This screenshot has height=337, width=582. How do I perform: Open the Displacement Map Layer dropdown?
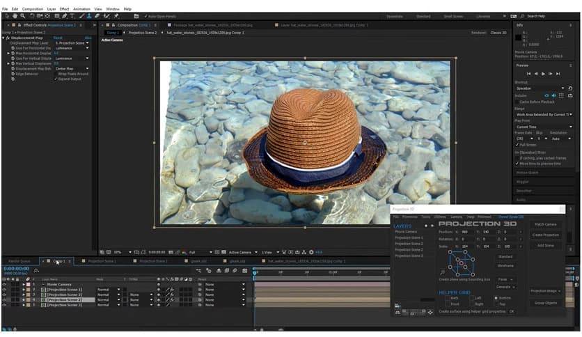coord(72,43)
